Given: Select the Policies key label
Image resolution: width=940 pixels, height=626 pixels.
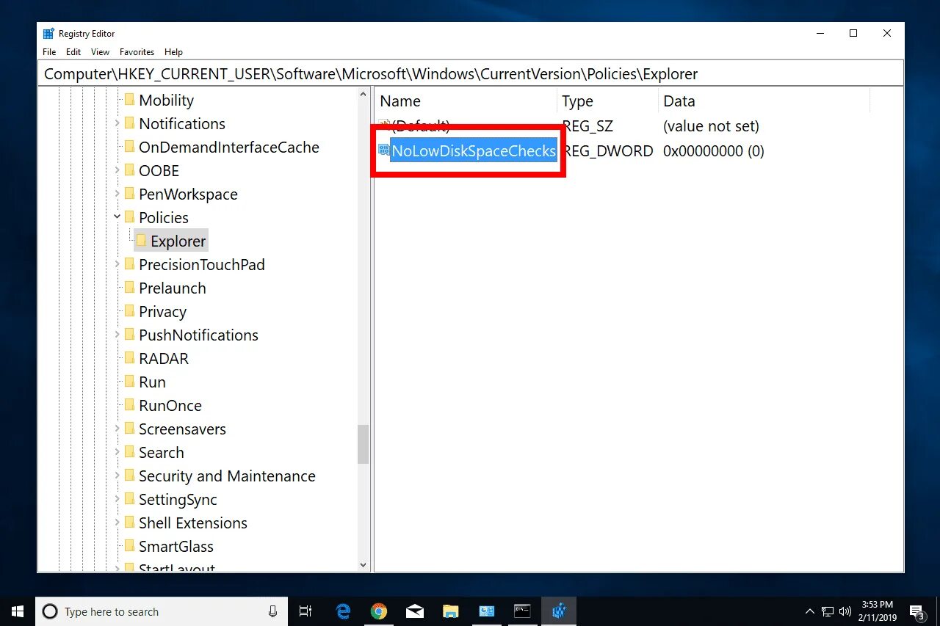Looking at the screenshot, I should click(x=164, y=217).
